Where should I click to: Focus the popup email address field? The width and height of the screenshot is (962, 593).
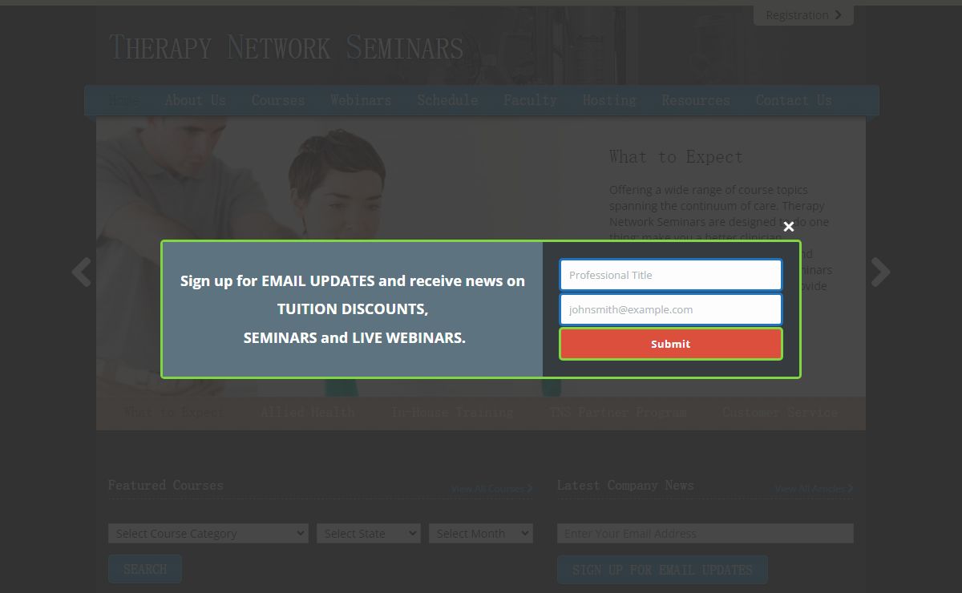click(x=670, y=309)
